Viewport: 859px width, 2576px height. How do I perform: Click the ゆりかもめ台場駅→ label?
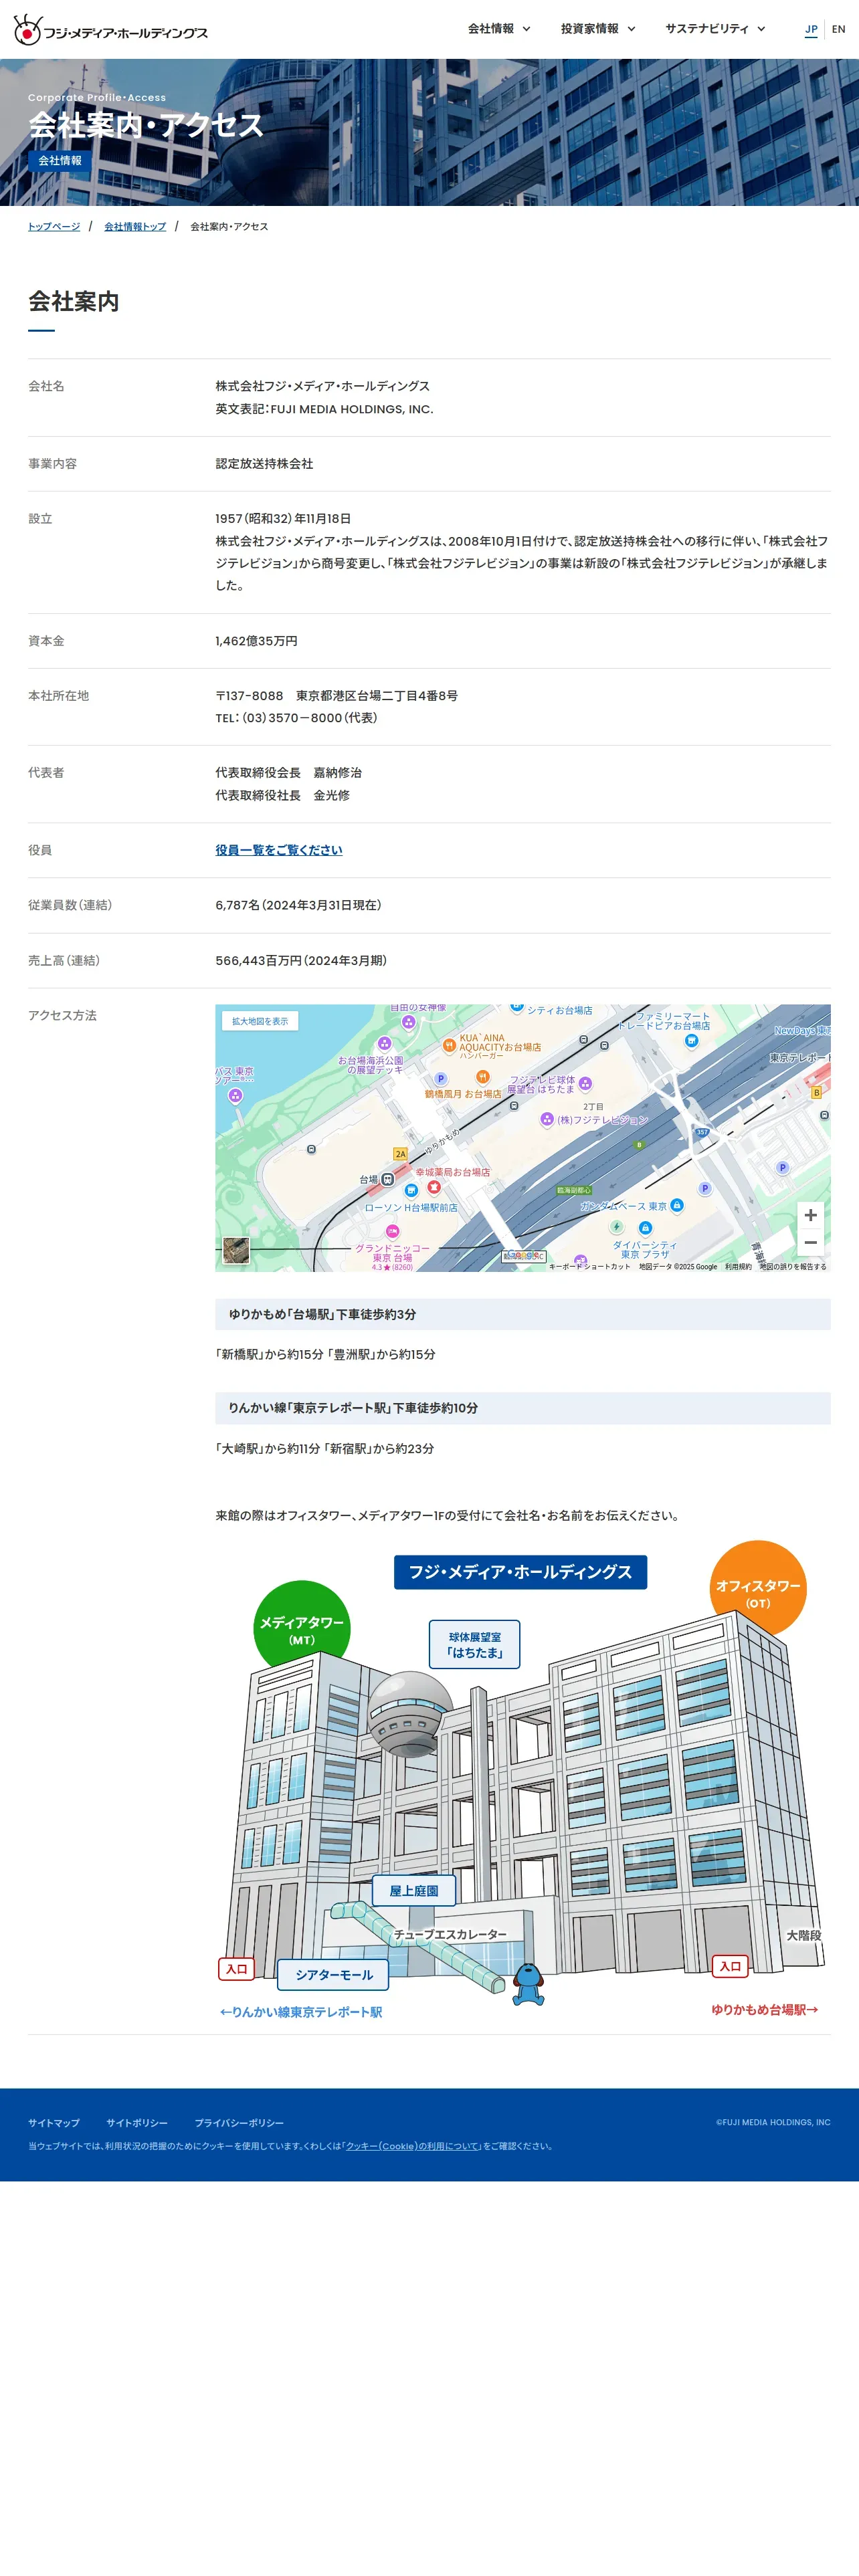coord(765,2009)
